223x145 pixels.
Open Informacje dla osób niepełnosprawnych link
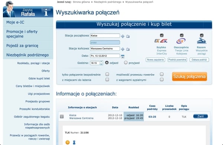[37, 126]
